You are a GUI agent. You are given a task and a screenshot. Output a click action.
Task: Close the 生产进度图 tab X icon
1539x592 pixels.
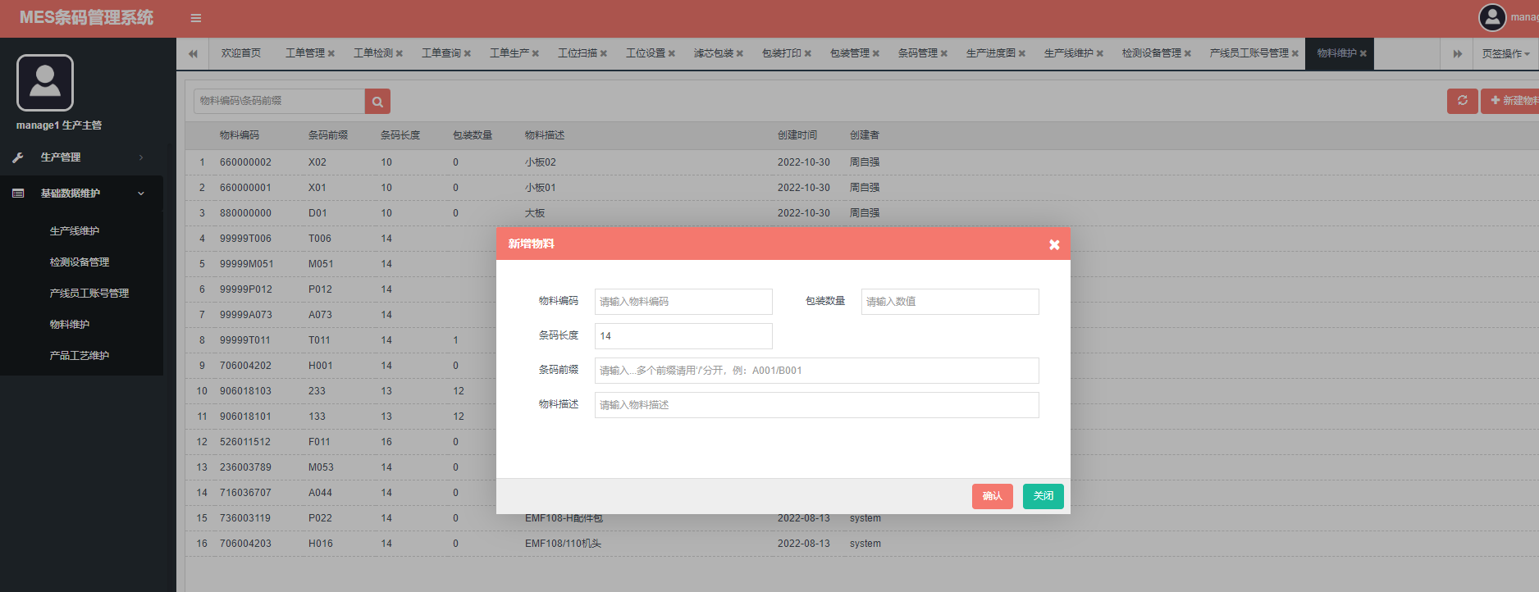1022,54
